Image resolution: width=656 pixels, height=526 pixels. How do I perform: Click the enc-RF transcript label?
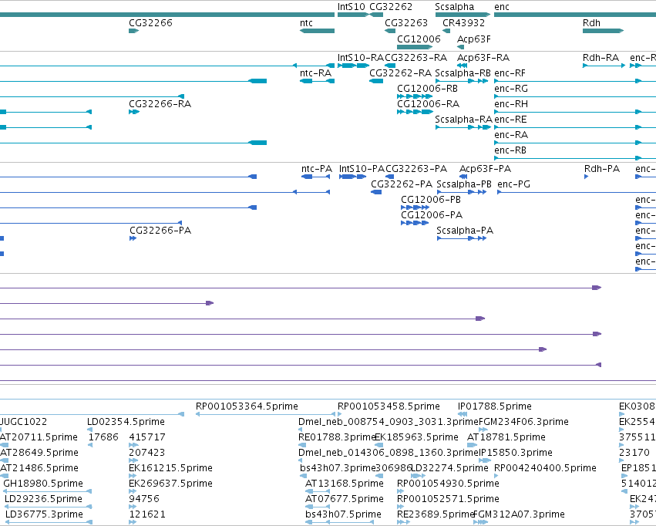(510, 73)
